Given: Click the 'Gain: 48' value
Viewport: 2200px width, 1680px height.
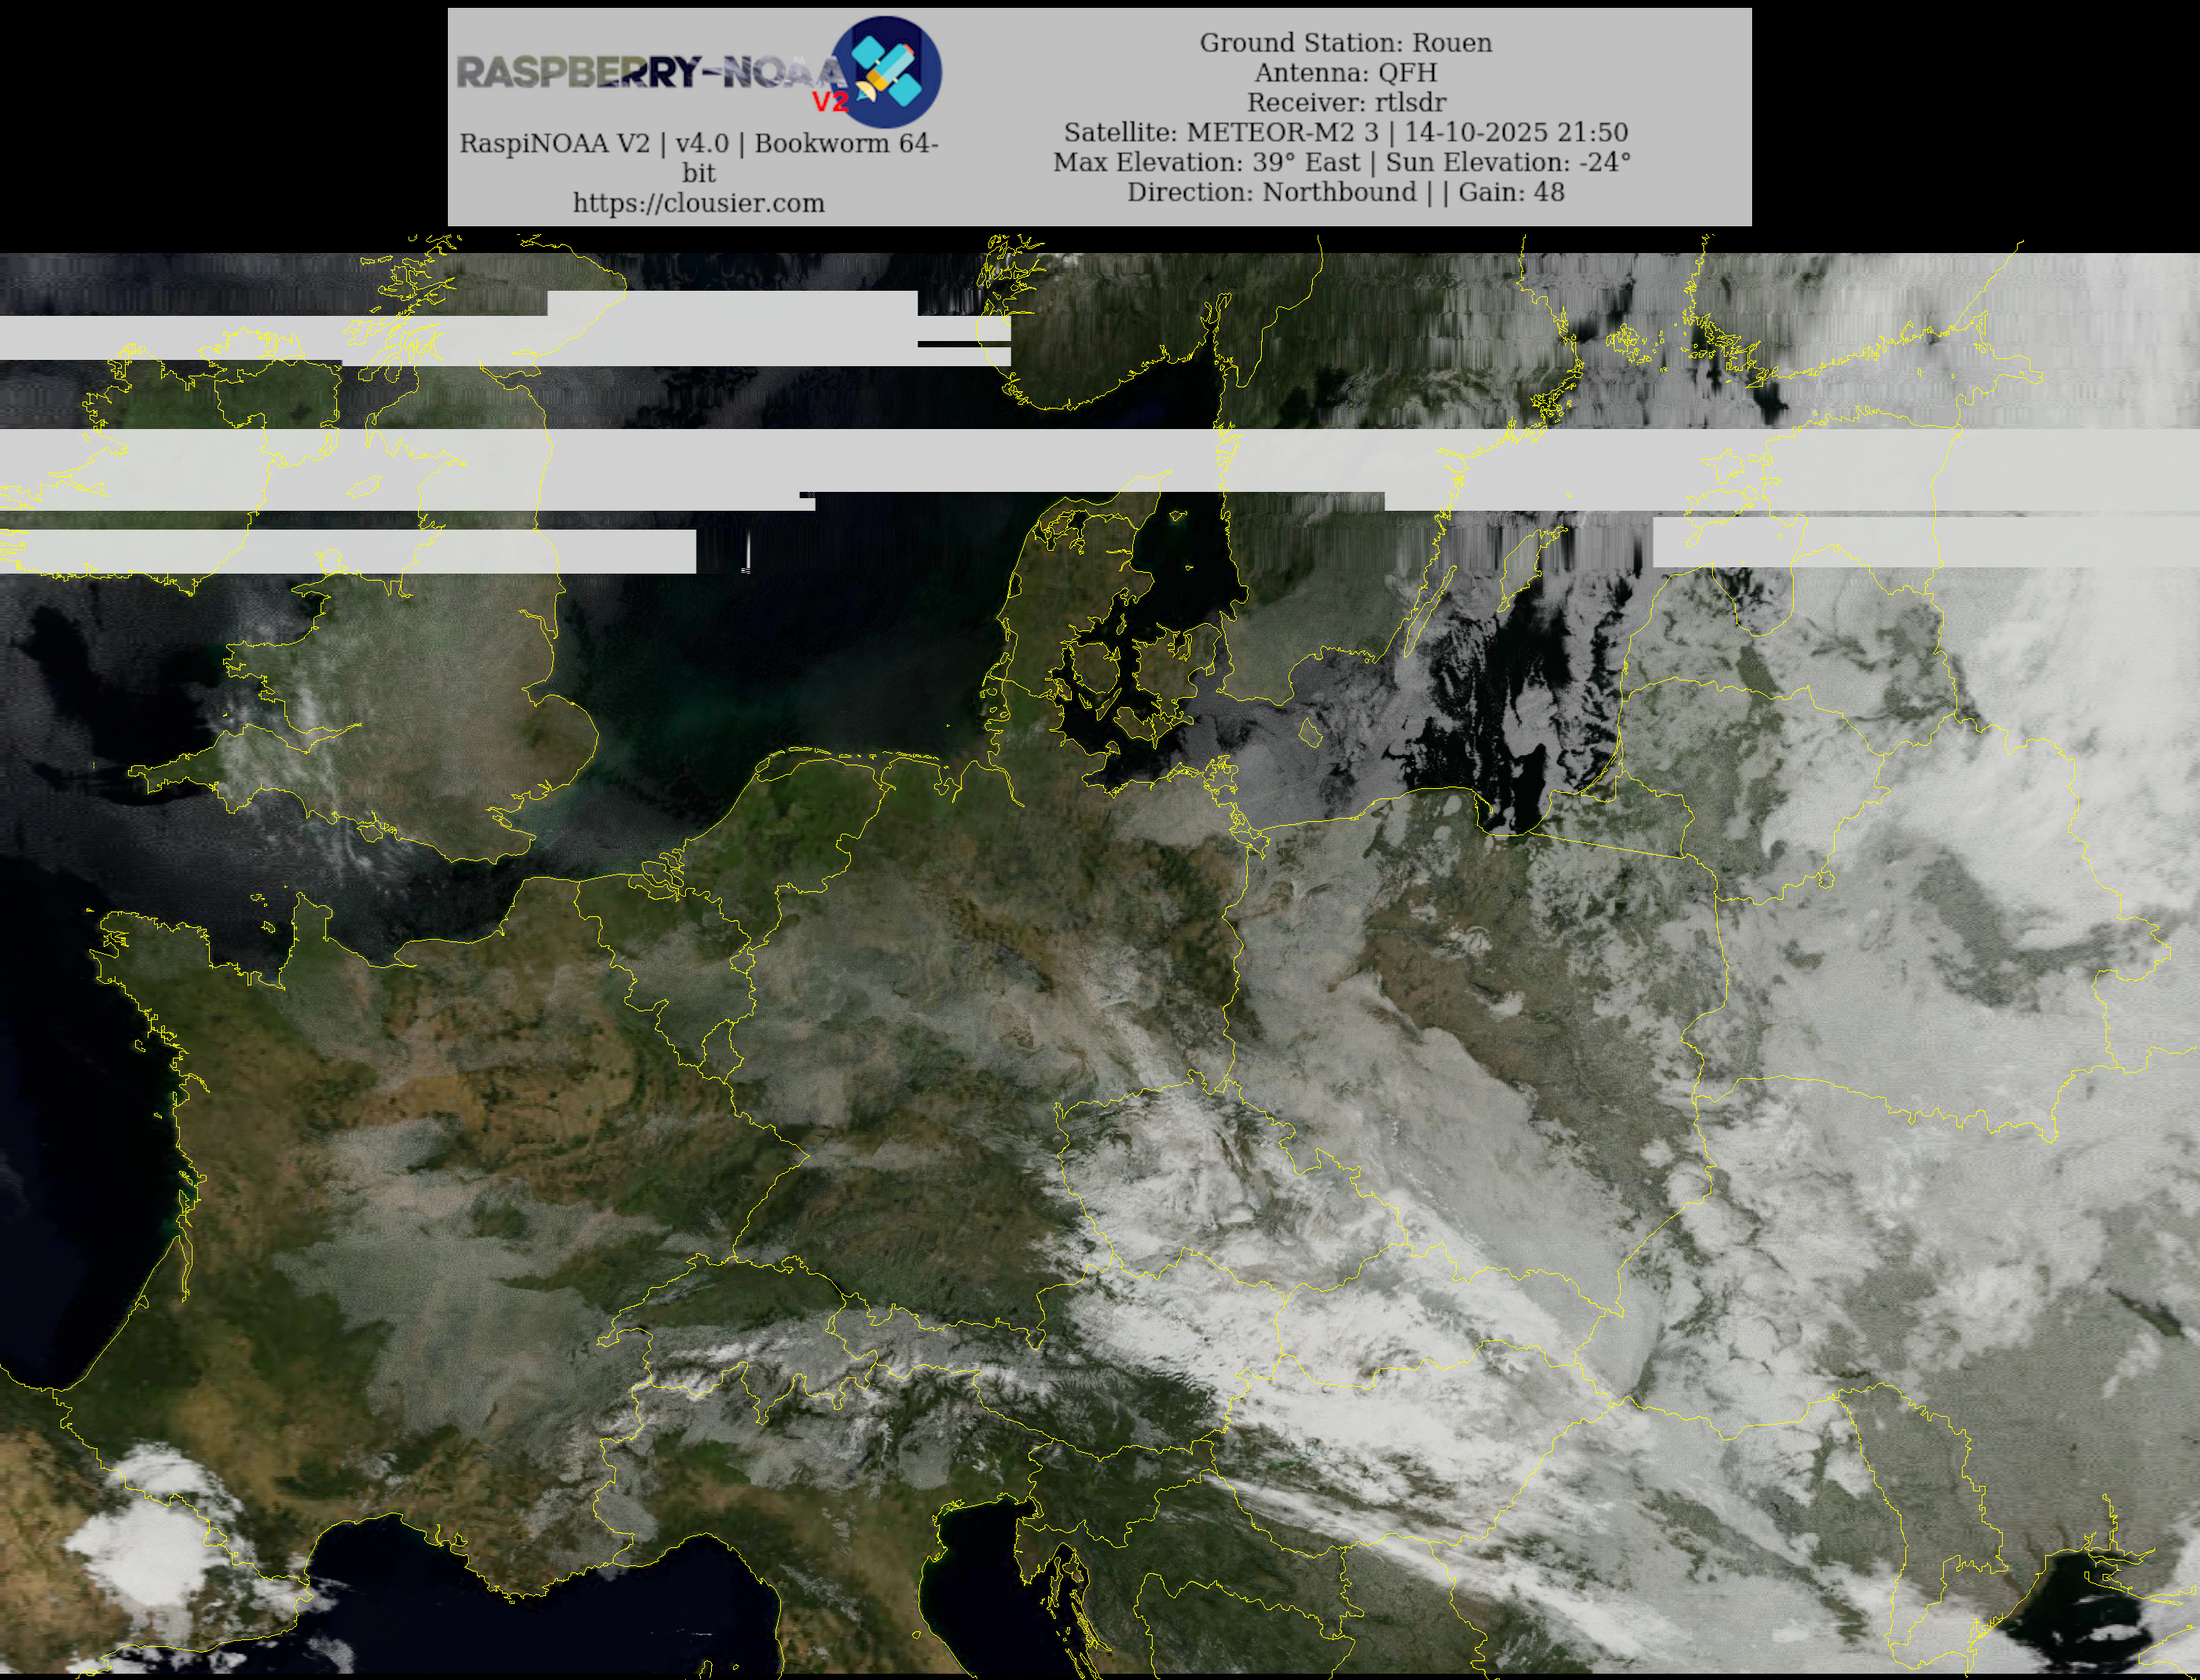Looking at the screenshot, I should click(x=1510, y=192).
